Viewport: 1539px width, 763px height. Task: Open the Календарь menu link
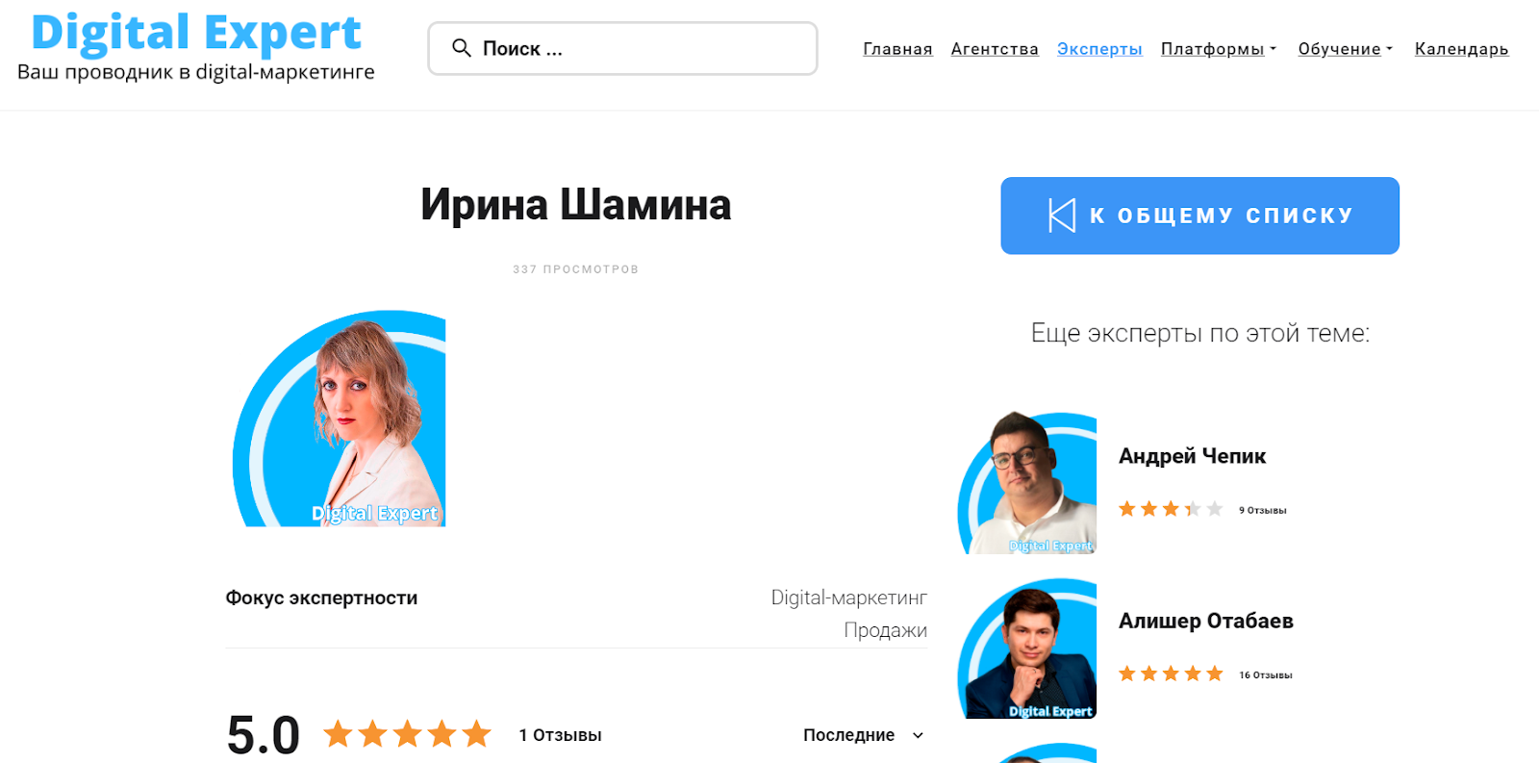(x=1461, y=49)
